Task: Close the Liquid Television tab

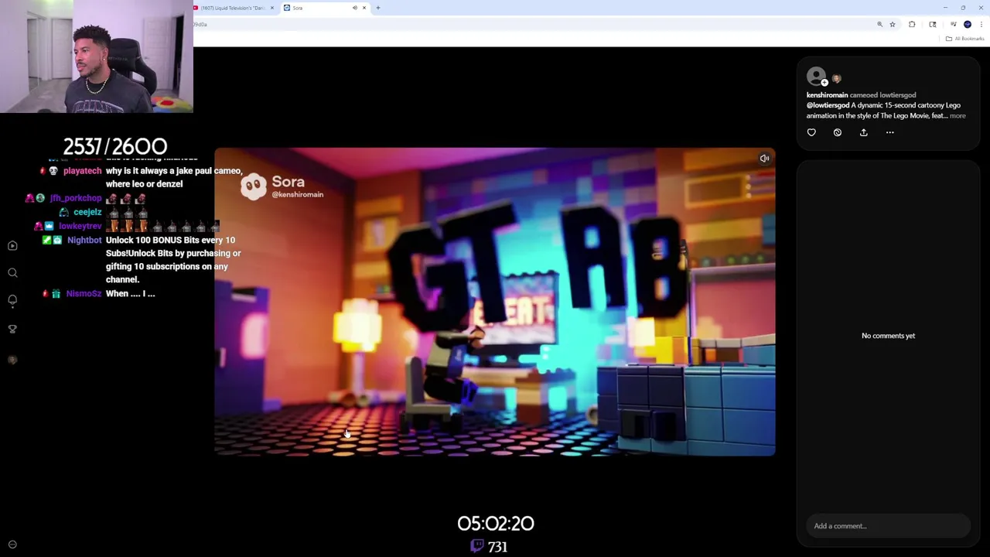Action: (x=271, y=8)
